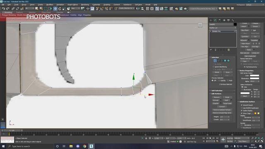Open the Create Selection Set dropdown
This screenshot has width=265, height=149.
126,8
